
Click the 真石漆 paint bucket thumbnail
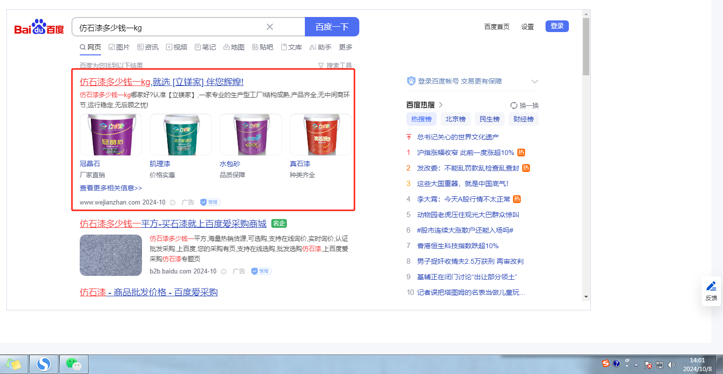pyautogui.click(x=321, y=135)
